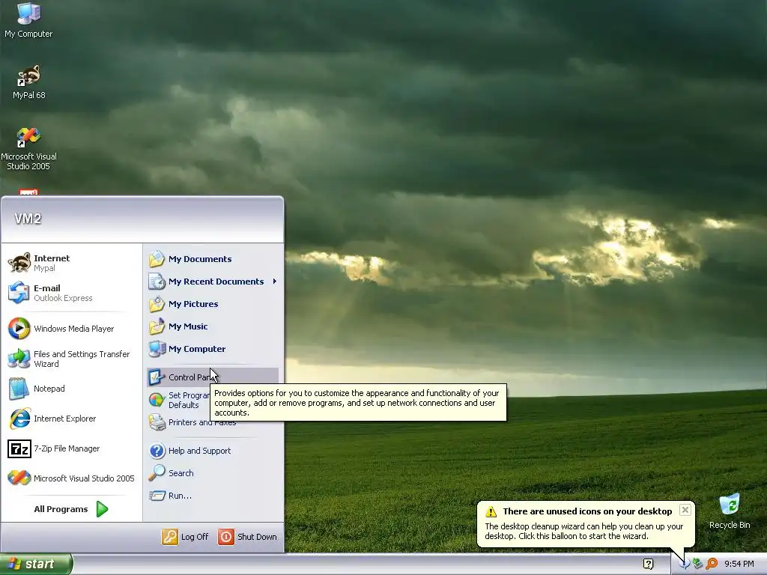This screenshot has height=575, width=767.
Task: Open My Computer desktop icon
Action: 28,20
